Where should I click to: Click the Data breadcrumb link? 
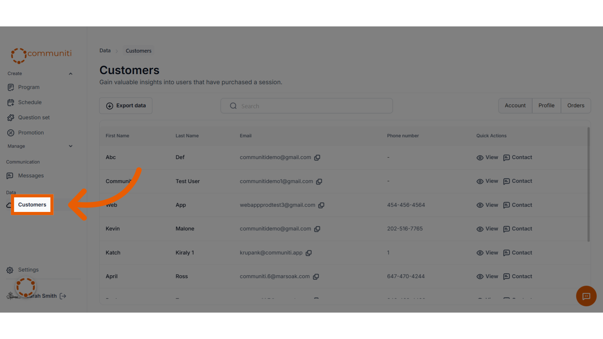[105, 51]
